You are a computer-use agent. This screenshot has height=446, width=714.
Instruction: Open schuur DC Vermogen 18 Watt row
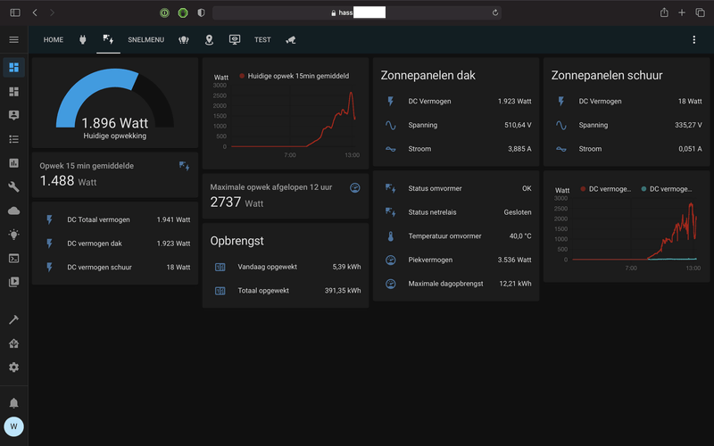click(x=627, y=101)
